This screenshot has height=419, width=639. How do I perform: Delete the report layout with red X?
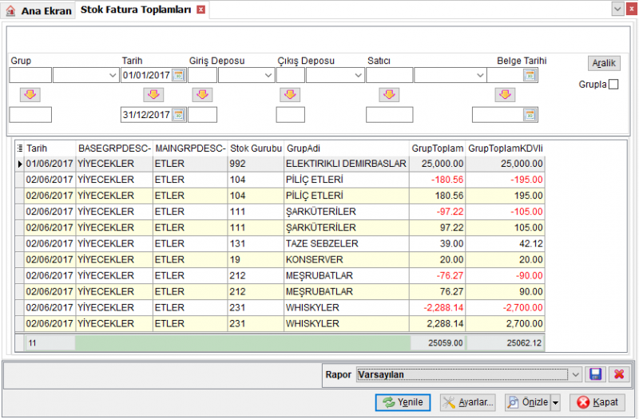click(x=619, y=374)
